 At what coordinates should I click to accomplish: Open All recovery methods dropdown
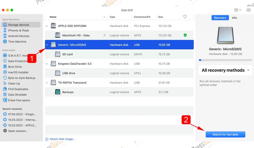tap(225, 70)
